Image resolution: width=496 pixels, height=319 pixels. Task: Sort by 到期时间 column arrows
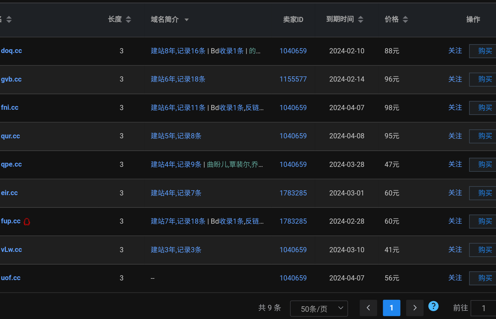tap(361, 19)
